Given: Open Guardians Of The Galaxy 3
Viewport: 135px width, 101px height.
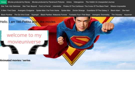Looking at the screenshot, I should pos(98,10).
